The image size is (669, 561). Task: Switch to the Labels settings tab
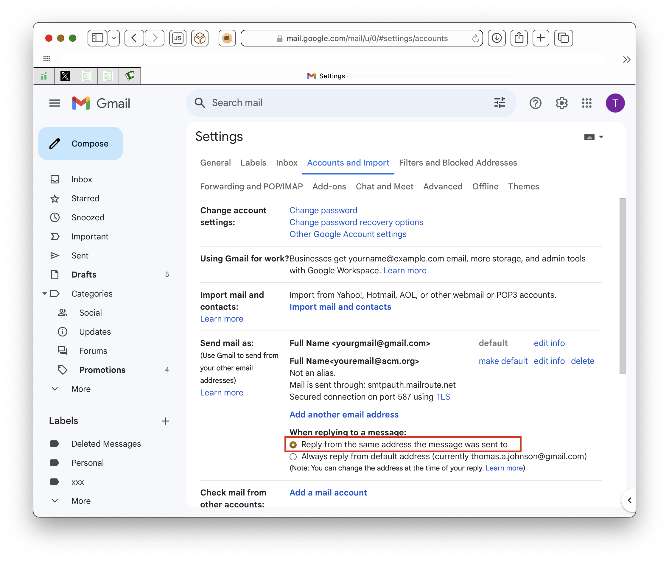tap(253, 163)
